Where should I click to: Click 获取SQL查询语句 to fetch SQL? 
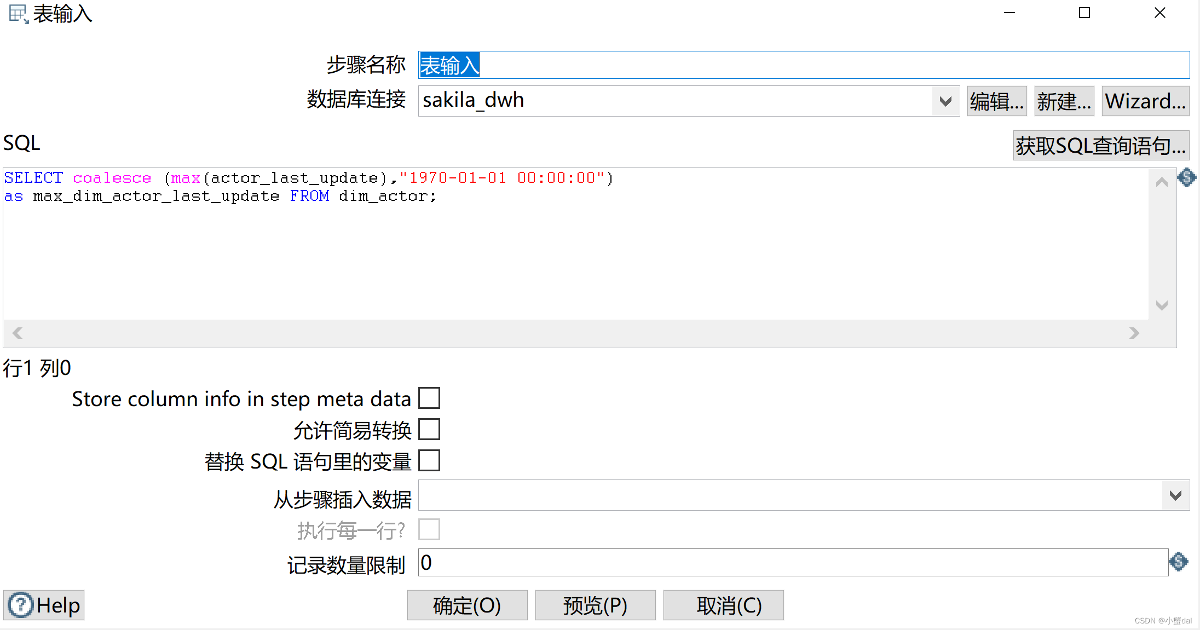pos(1101,145)
